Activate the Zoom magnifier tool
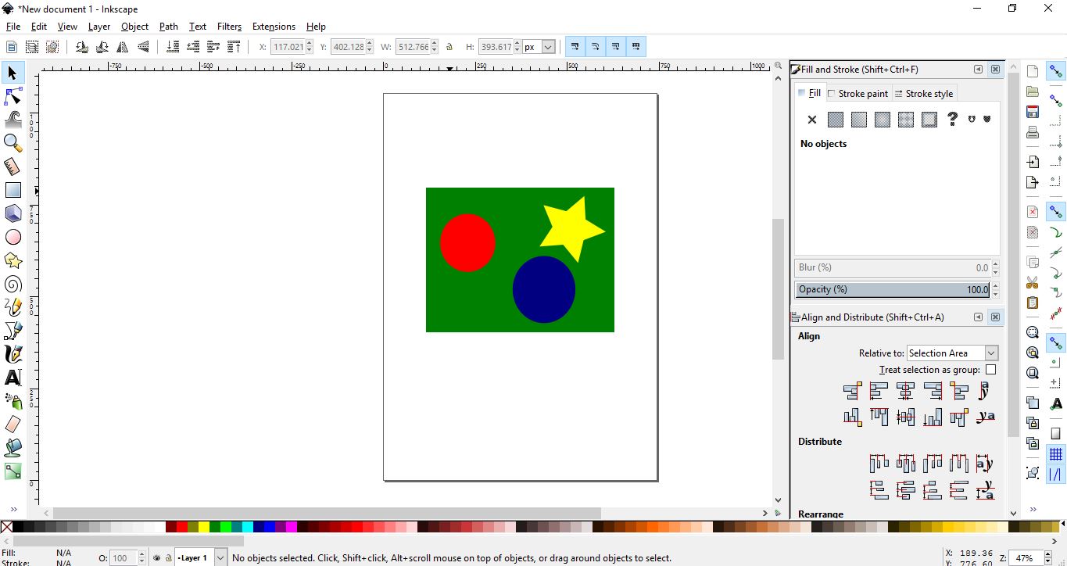 pos(13,143)
